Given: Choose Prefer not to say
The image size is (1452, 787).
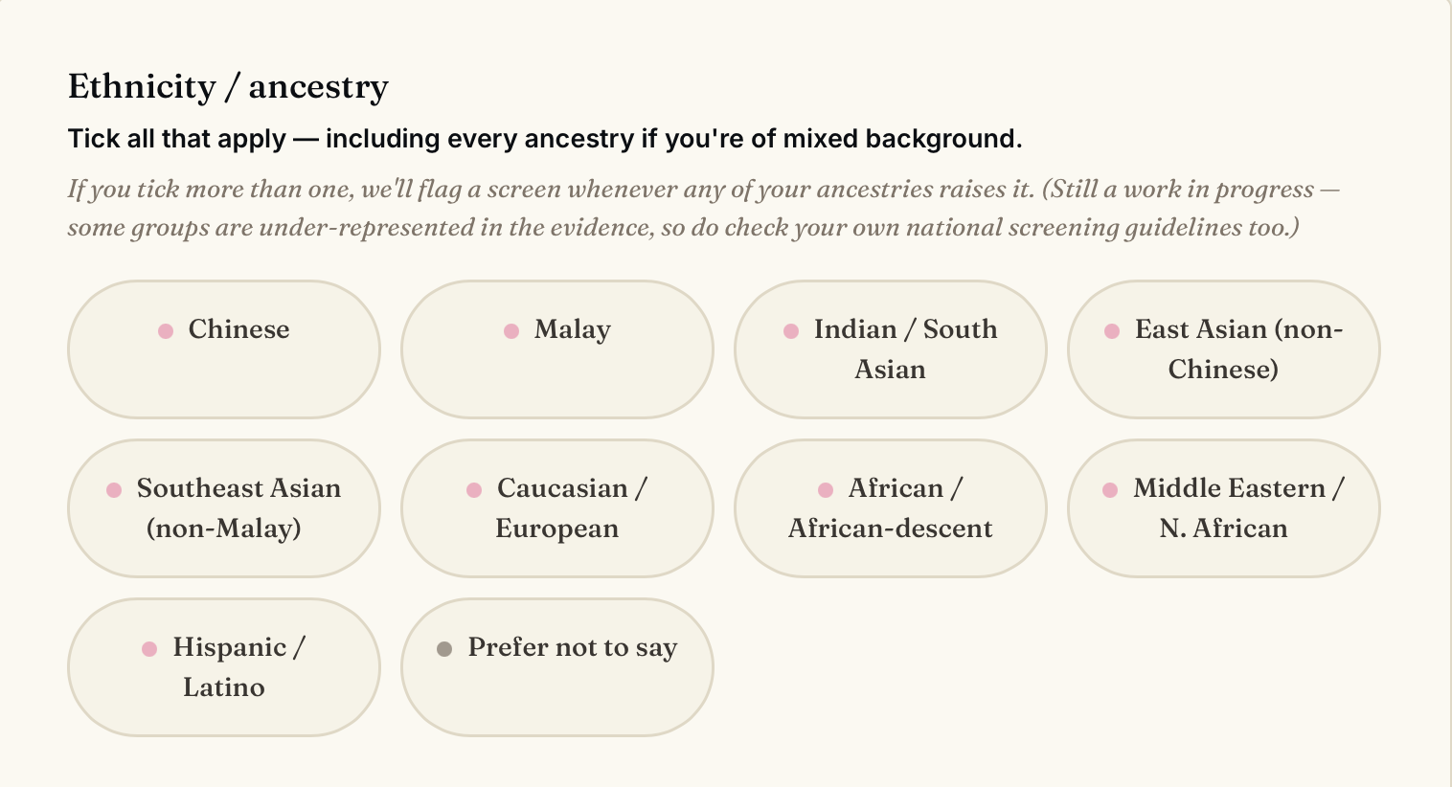Looking at the screenshot, I should 557,667.
